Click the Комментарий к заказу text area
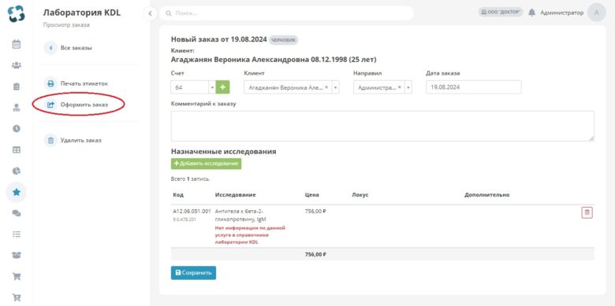Screen dimensions: 615x306 382,126
